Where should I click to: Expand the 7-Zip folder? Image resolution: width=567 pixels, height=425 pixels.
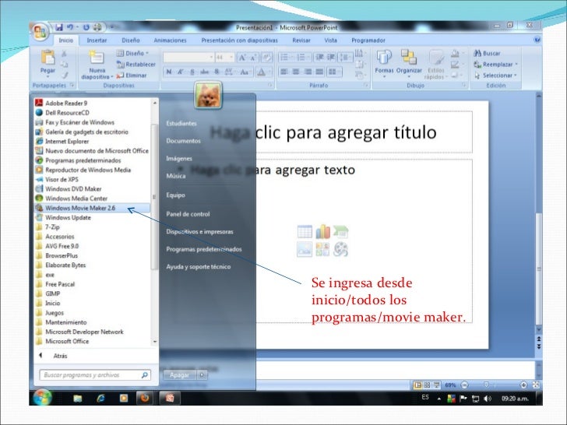tap(48, 227)
